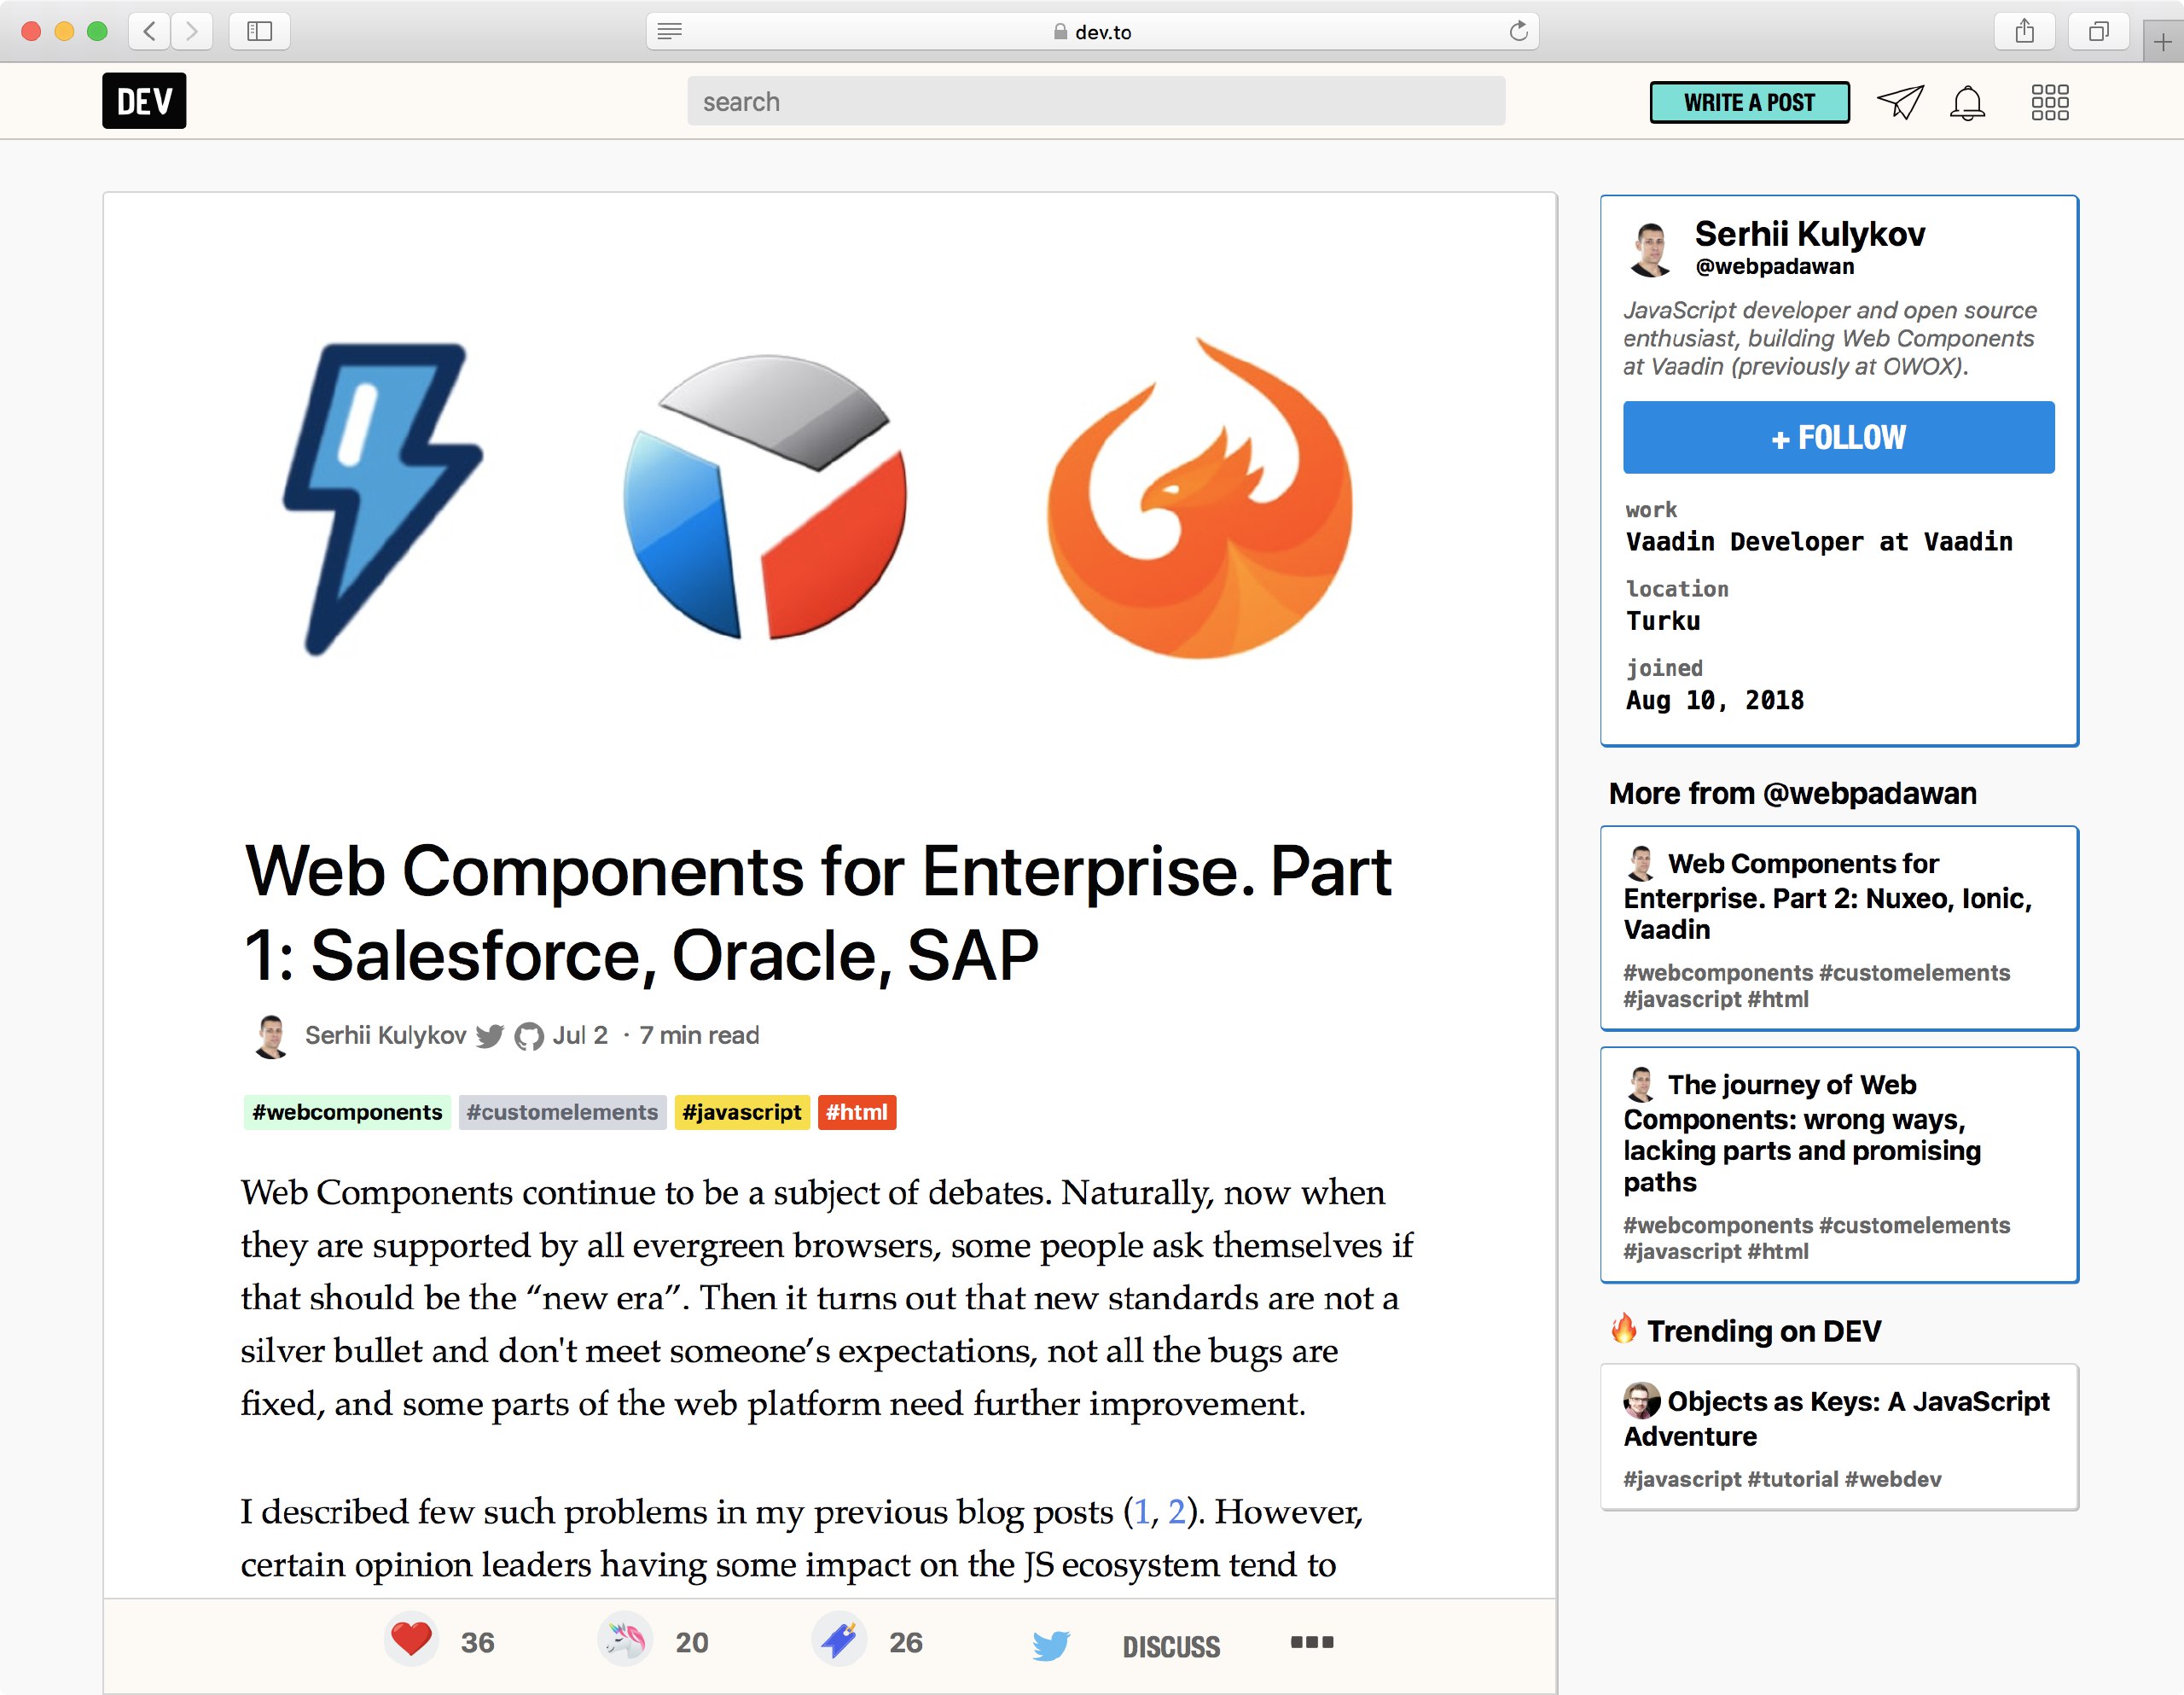Click the + FOLLOW button
Screen dimensions: 2184x1695
pyautogui.click(x=1839, y=437)
